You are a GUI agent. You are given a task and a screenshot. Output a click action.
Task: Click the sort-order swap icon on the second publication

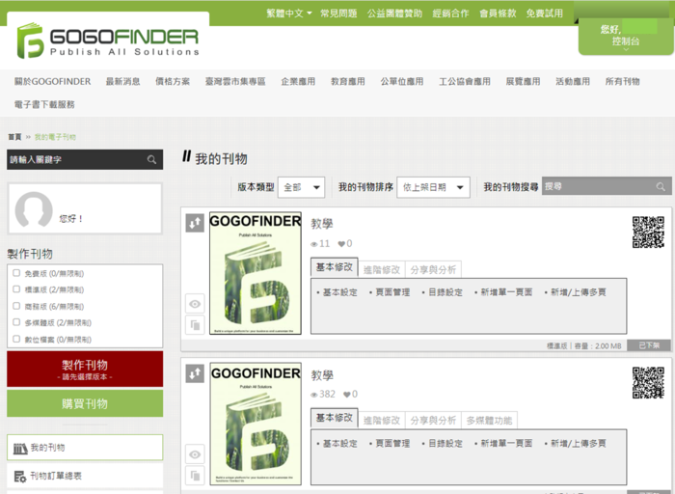tap(195, 372)
